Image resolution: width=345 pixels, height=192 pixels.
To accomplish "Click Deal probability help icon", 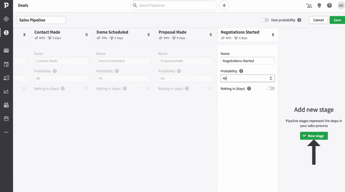I will point(299,20).
